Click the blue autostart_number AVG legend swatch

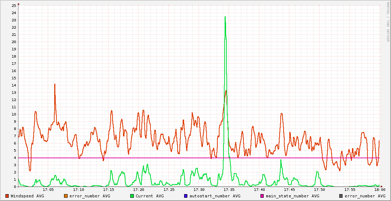(x=186, y=196)
